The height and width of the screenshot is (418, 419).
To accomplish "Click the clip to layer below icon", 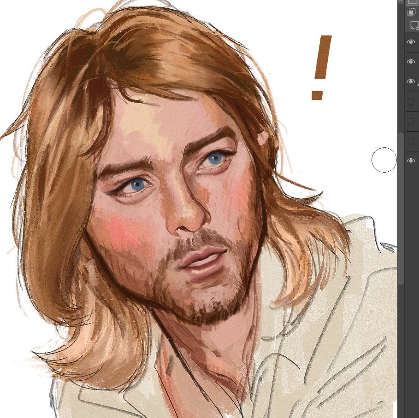I will (x=411, y=12).
